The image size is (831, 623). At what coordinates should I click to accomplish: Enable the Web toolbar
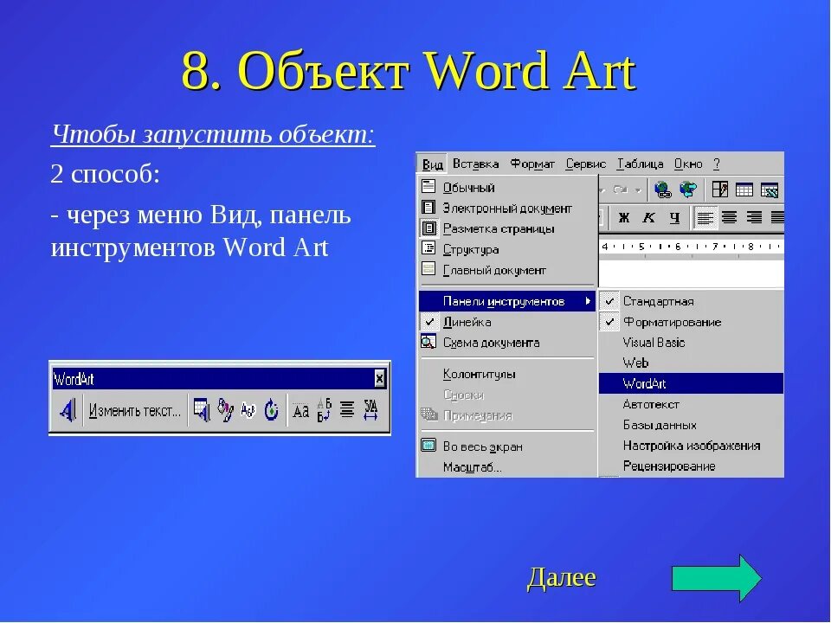[691, 363]
